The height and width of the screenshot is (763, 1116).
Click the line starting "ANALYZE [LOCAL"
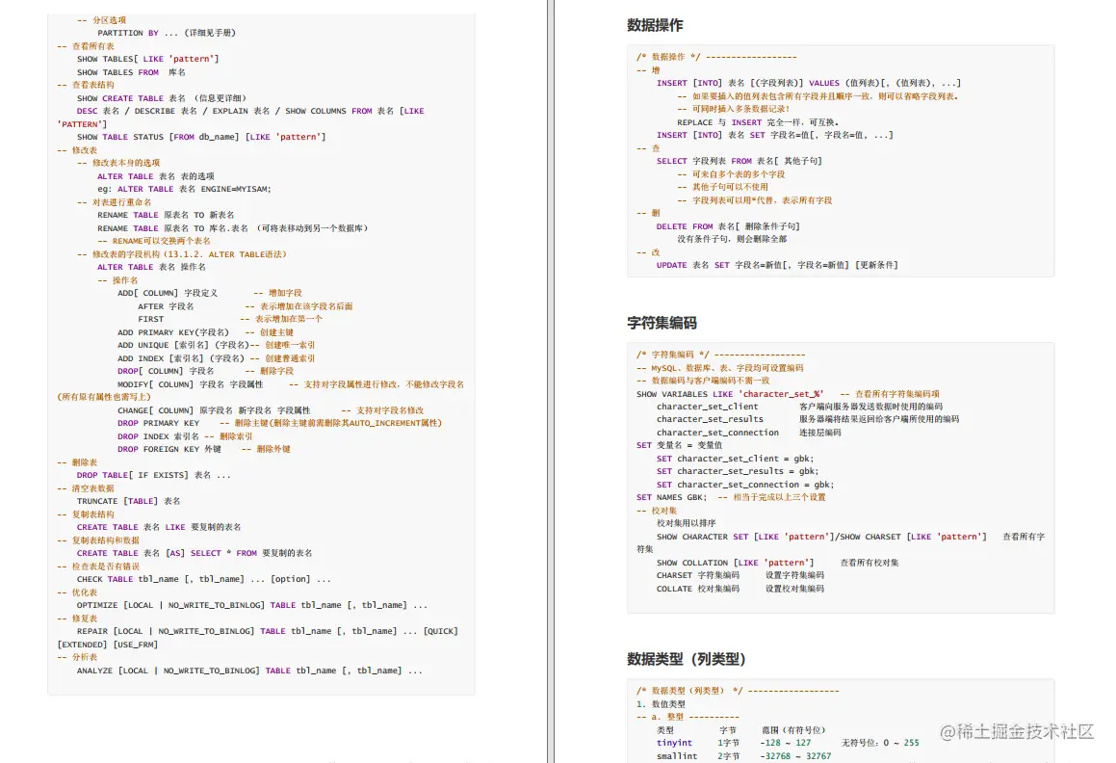click(x=249, y=671)
